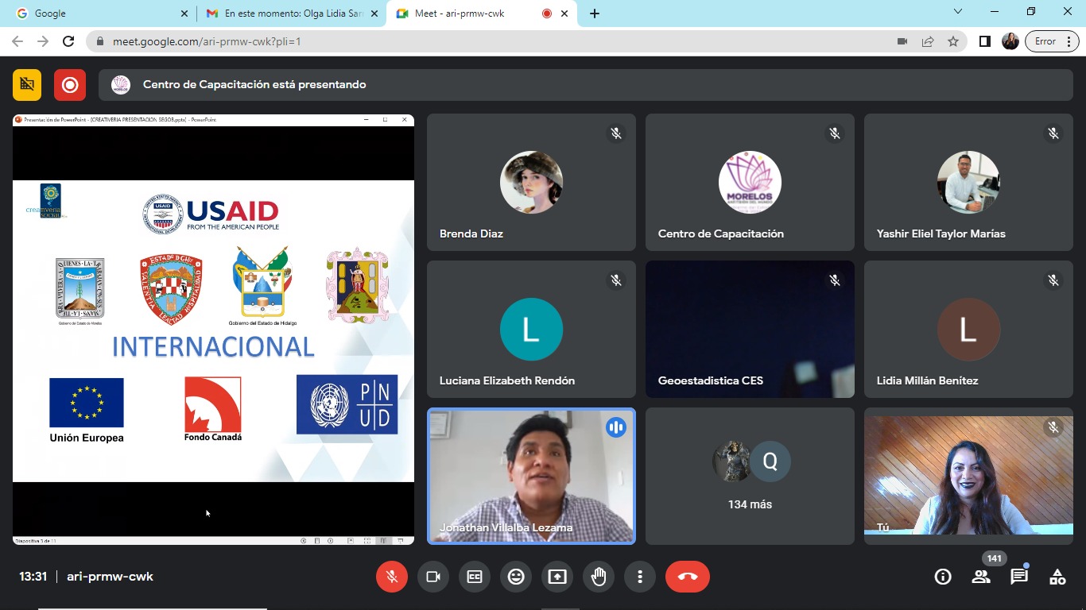Viewport: 1086px width, 610px height.
Task: Raise your hand
Action: tap(599, 577)
